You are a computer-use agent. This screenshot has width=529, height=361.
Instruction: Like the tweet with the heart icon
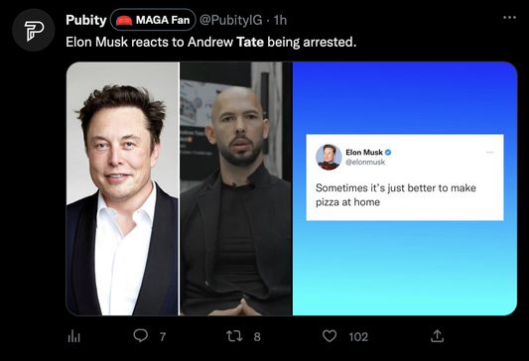tap(330, 336)
